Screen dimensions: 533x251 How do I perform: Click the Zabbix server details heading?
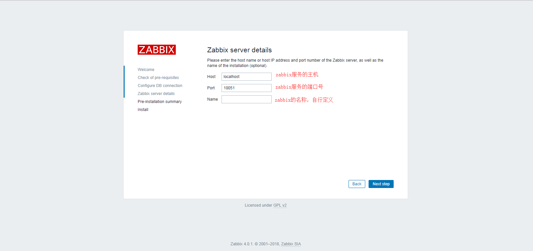click(240, 50)
